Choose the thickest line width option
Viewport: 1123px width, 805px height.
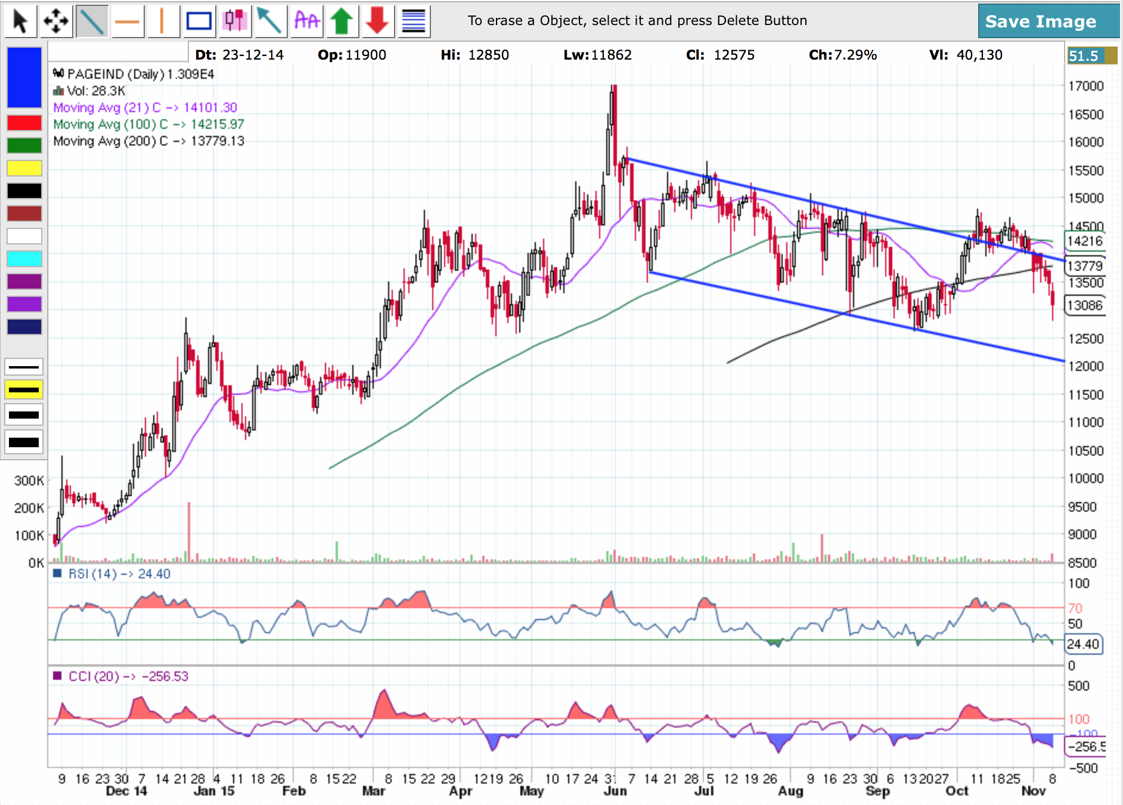(24, 442)
